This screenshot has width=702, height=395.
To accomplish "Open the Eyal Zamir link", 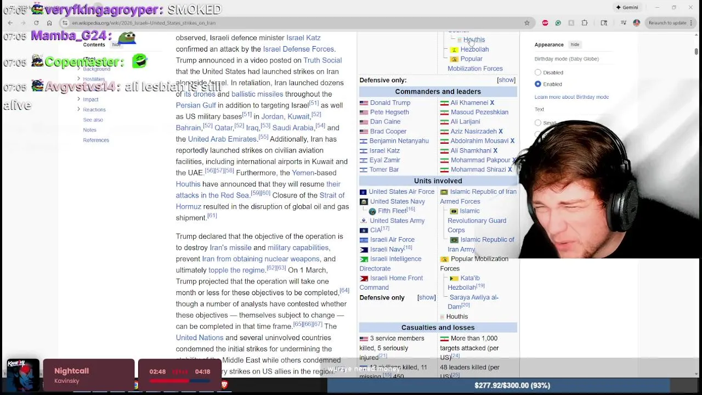I will (385, 160).
